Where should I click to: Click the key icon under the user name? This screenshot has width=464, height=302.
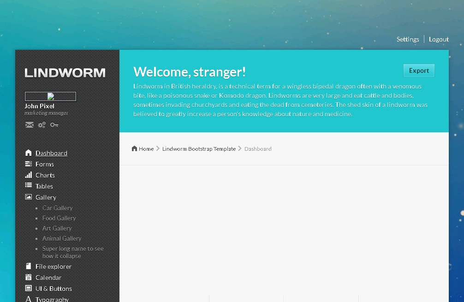click(54, 125)
